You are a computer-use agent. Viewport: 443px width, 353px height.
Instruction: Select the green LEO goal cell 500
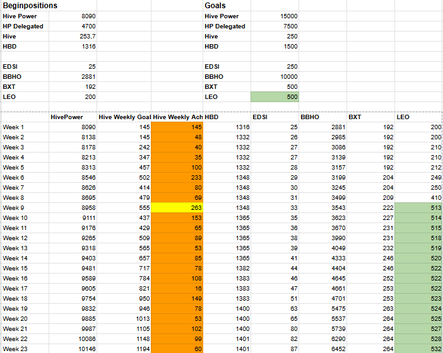[275, 97]
